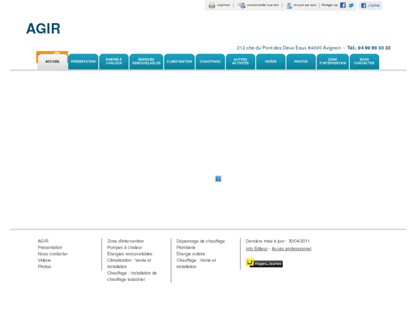This screenshot has width=417, height=313.
Task: Open Dépannage de chauffage footer link
Action: (x=201, y=241)
